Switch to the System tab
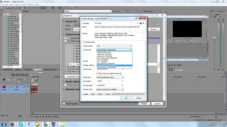 tap(100, 94)
